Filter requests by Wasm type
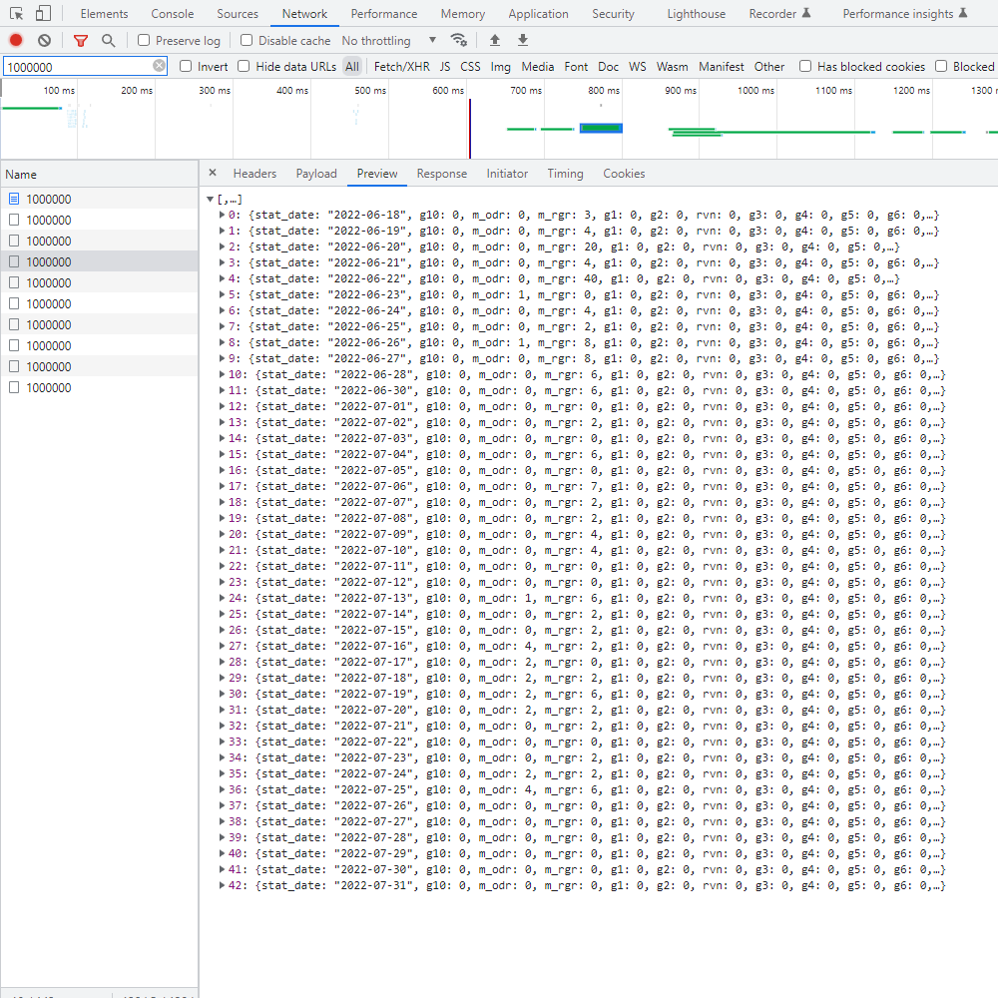Viewport: 998px width, 998px height. pyautogui.click(x=672, y=66)
